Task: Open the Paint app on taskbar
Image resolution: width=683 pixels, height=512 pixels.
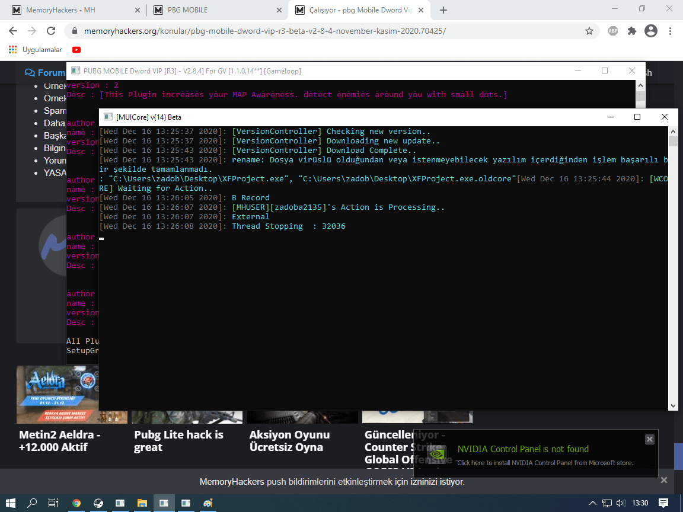Action: (x=208, y=503)
